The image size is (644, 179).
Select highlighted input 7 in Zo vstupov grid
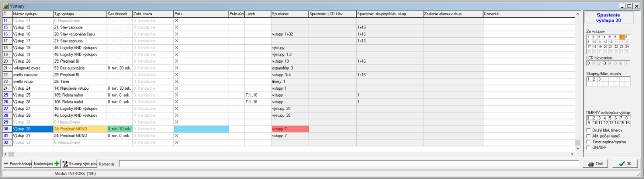coord(621,37)
